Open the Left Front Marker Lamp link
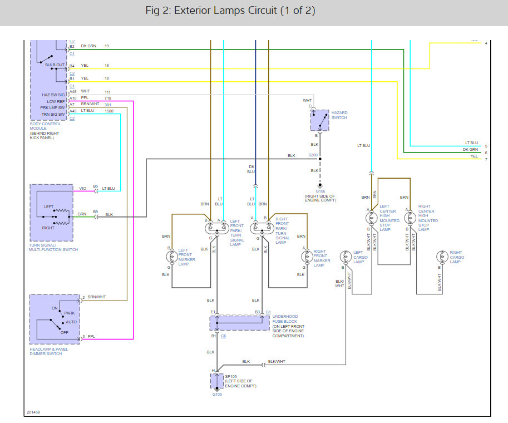 pyautogui.click(x=186, y=257)
